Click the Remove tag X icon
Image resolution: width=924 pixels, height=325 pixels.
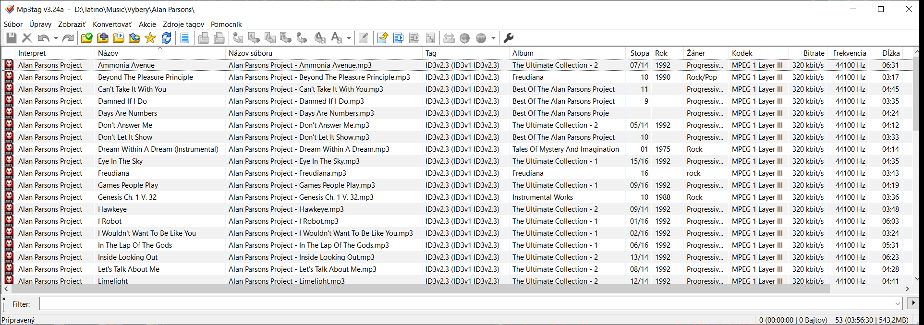pos(27,38)
